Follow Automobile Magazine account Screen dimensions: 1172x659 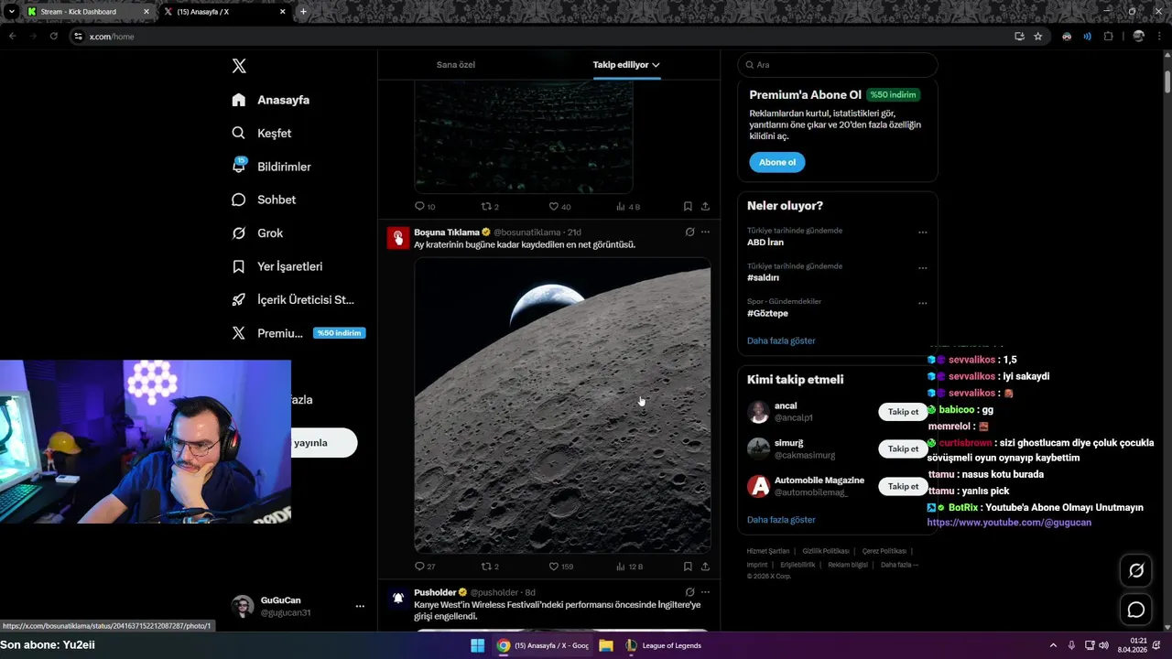pyautogui.click(x=903, y=486)
